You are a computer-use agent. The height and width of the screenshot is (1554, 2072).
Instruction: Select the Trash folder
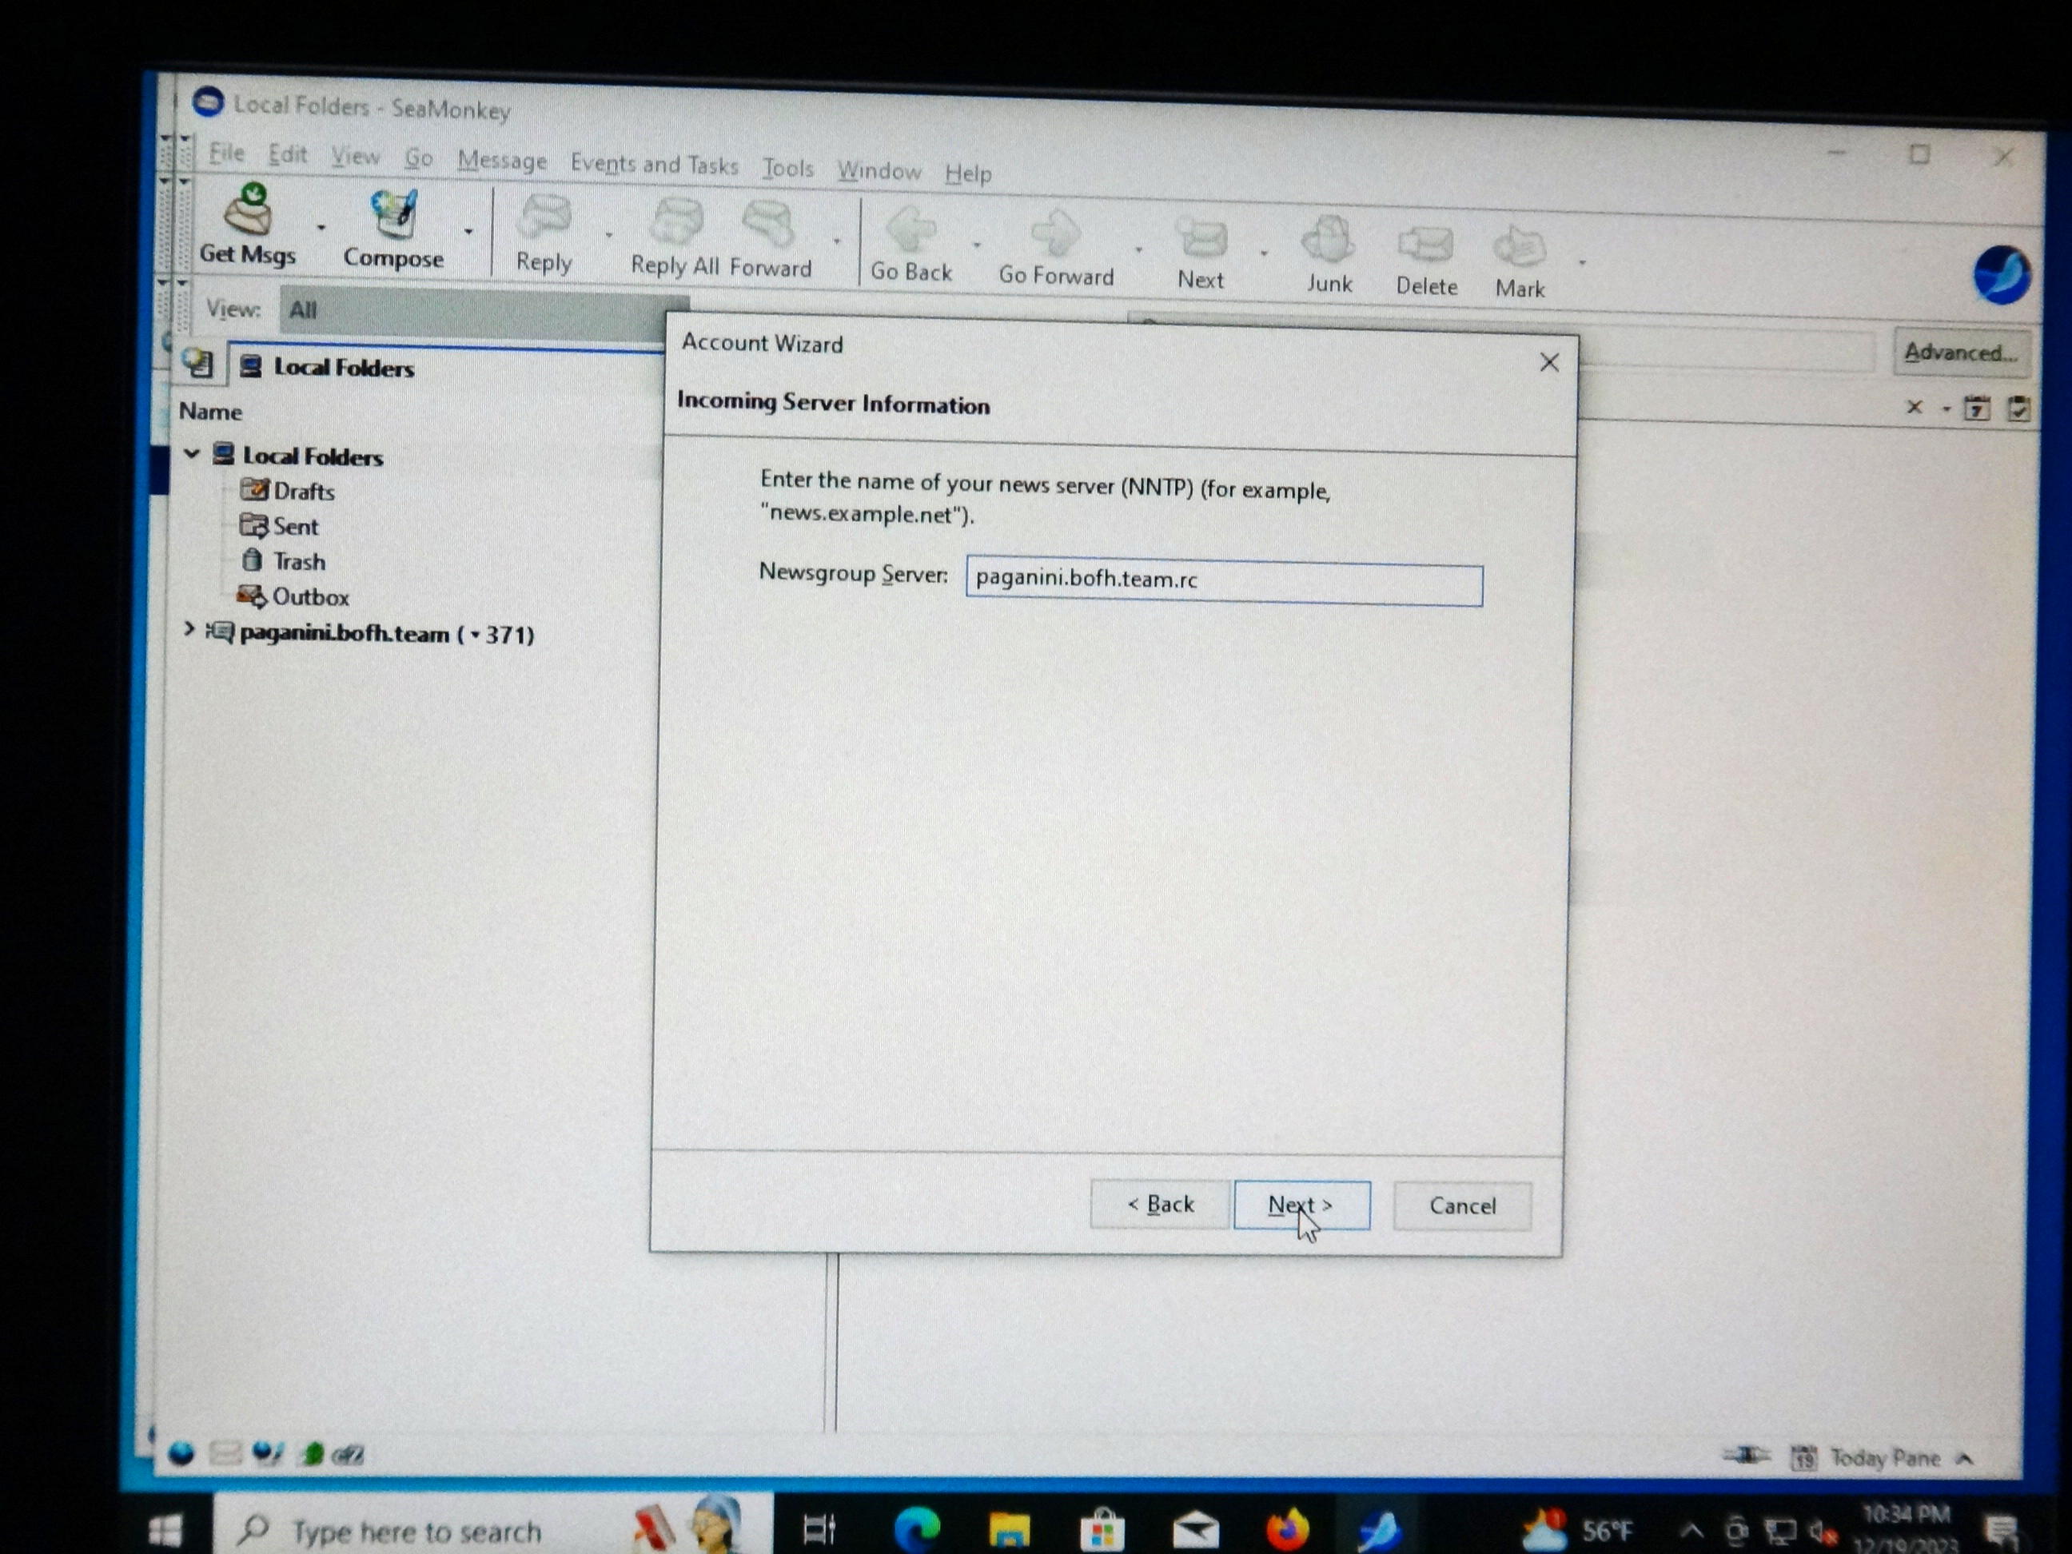(284, 560)
